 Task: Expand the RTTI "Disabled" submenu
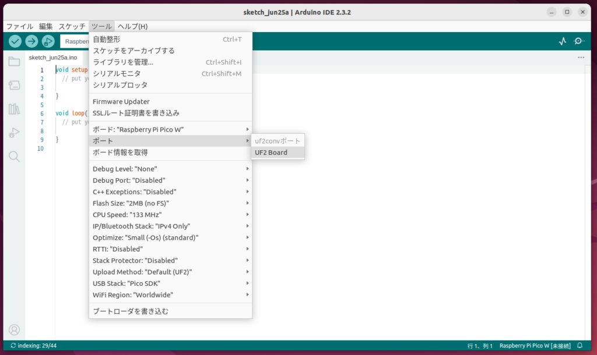click(170, 249)
